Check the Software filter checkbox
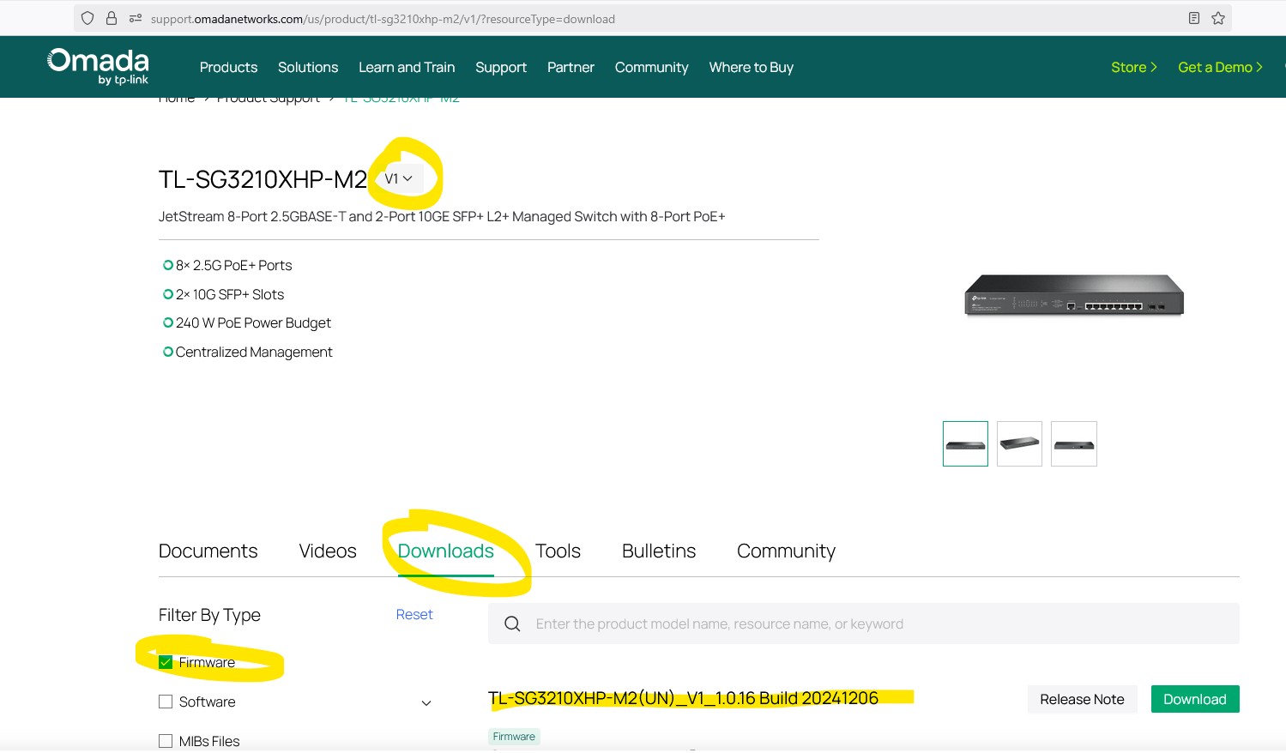This screenshot has width=1286, height=753. (x=166, y=702)
